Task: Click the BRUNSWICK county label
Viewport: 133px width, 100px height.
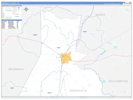Action: (x=16, y=69)
